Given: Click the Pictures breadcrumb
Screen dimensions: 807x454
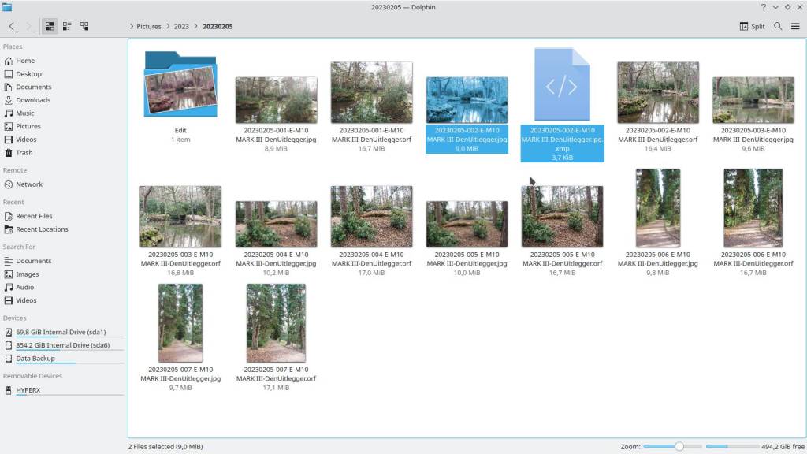Looking at the screenshot, I should click(149, 26).
